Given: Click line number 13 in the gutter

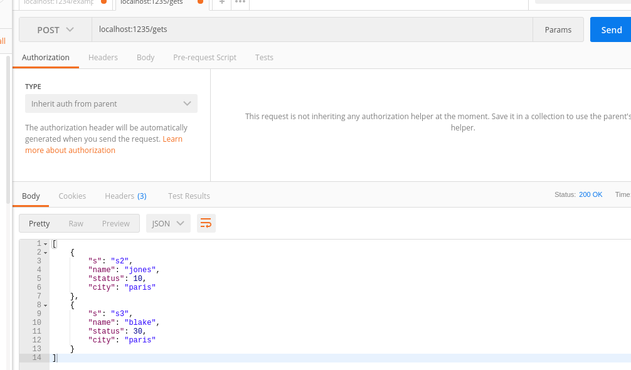Looking at the screenshot, I should click(36, 349).
